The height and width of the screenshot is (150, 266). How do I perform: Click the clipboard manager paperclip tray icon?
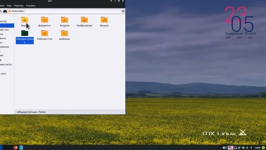point(239,148)
